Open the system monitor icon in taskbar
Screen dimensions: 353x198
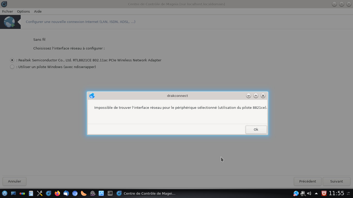point(101,193)
